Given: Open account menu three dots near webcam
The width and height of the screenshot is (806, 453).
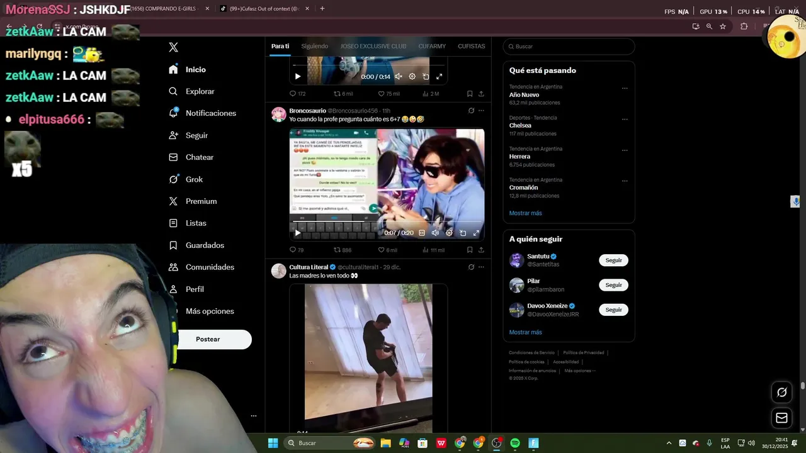Looking at the screenshot, I should pyautogui.click(x=254, y=416).
